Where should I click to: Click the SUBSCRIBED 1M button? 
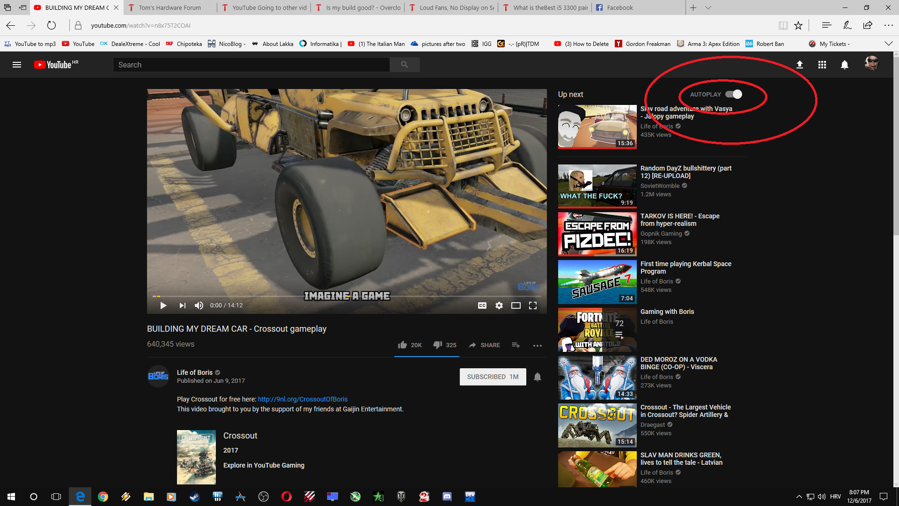[493, 377]
